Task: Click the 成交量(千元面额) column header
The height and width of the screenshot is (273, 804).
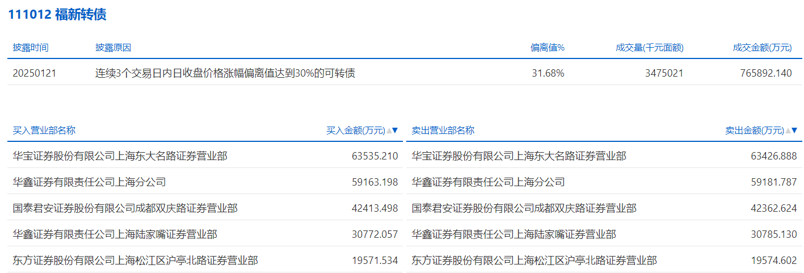Action: 650,48
